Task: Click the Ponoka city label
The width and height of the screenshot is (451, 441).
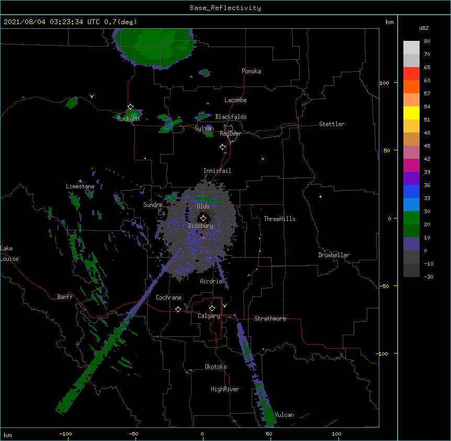Action: (251, 71)
